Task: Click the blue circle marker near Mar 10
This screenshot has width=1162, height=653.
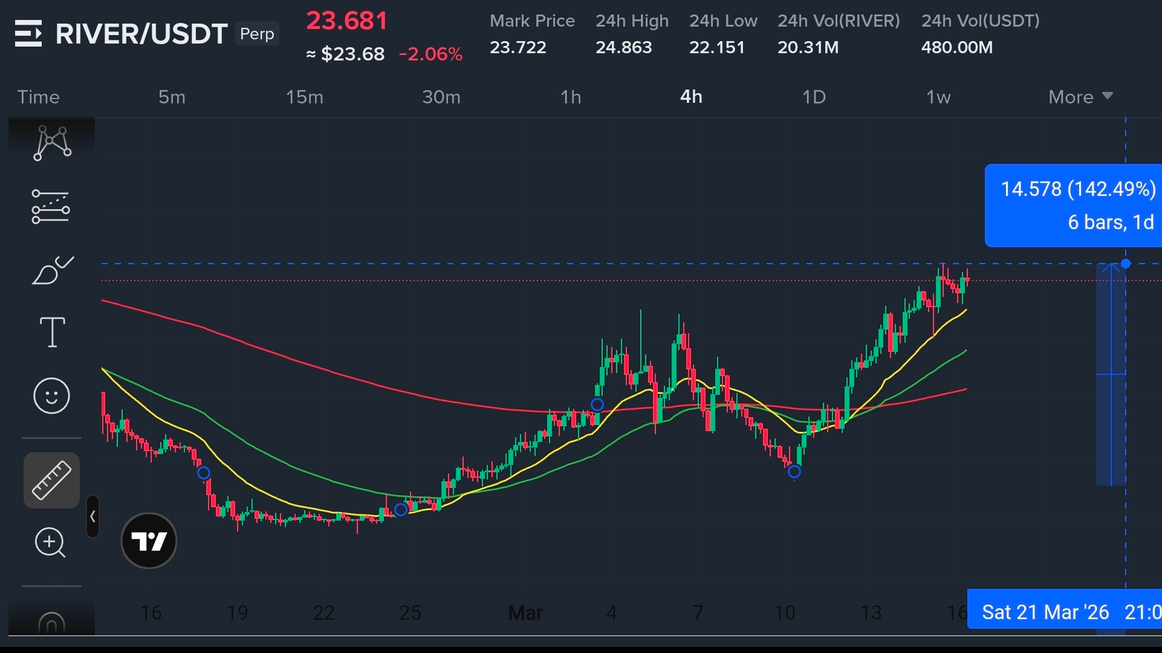Action: point(794,472)
